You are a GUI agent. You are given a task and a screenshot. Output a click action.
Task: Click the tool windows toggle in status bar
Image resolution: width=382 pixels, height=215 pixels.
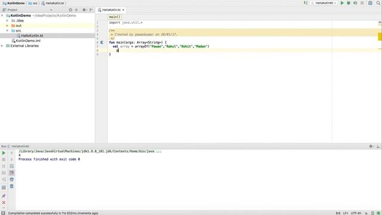pos(3,213)
